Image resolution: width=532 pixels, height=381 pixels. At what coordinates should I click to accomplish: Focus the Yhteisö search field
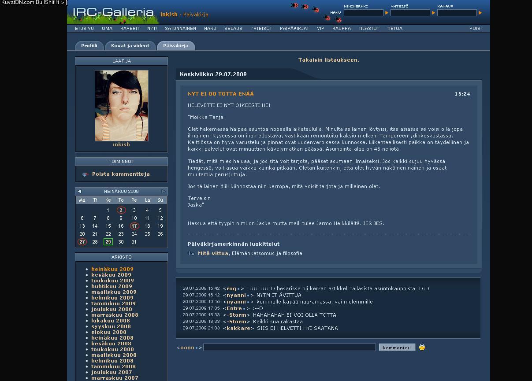410,13
